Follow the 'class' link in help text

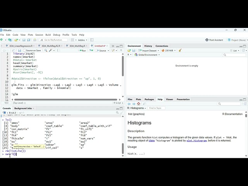pyautogui.click(x=152, y=140)
